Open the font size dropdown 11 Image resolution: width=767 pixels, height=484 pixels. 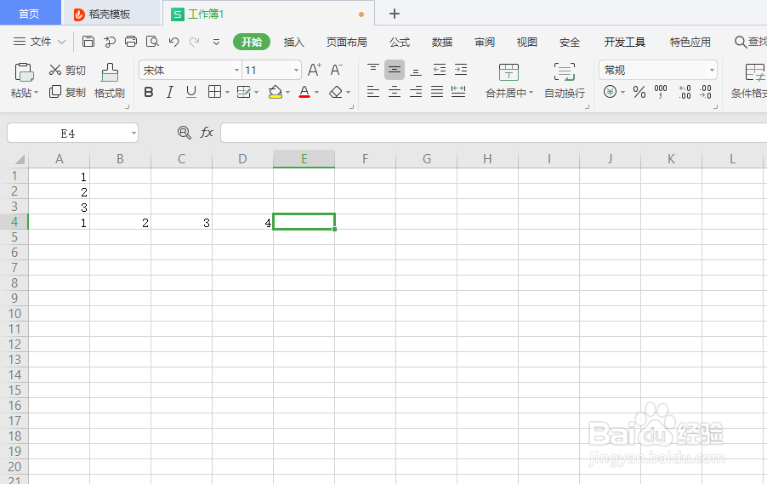296,70
